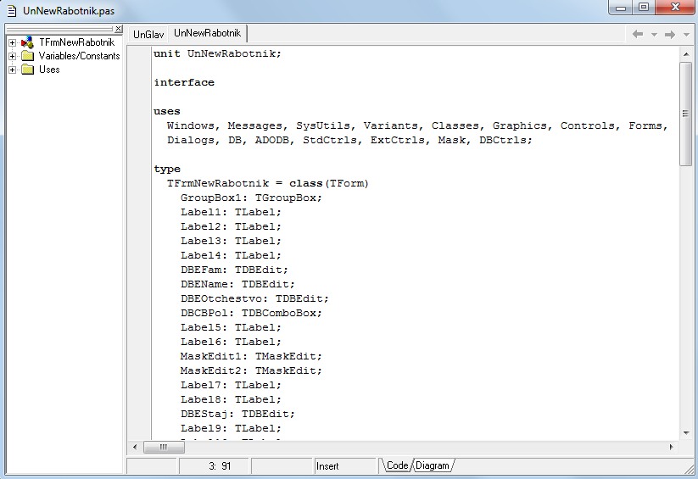Click the 'unit UnNewRabotnik;' line

217,54
